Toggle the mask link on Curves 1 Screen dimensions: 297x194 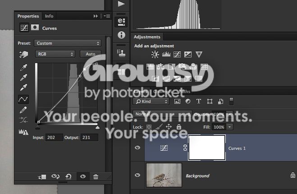coord(185,148)
